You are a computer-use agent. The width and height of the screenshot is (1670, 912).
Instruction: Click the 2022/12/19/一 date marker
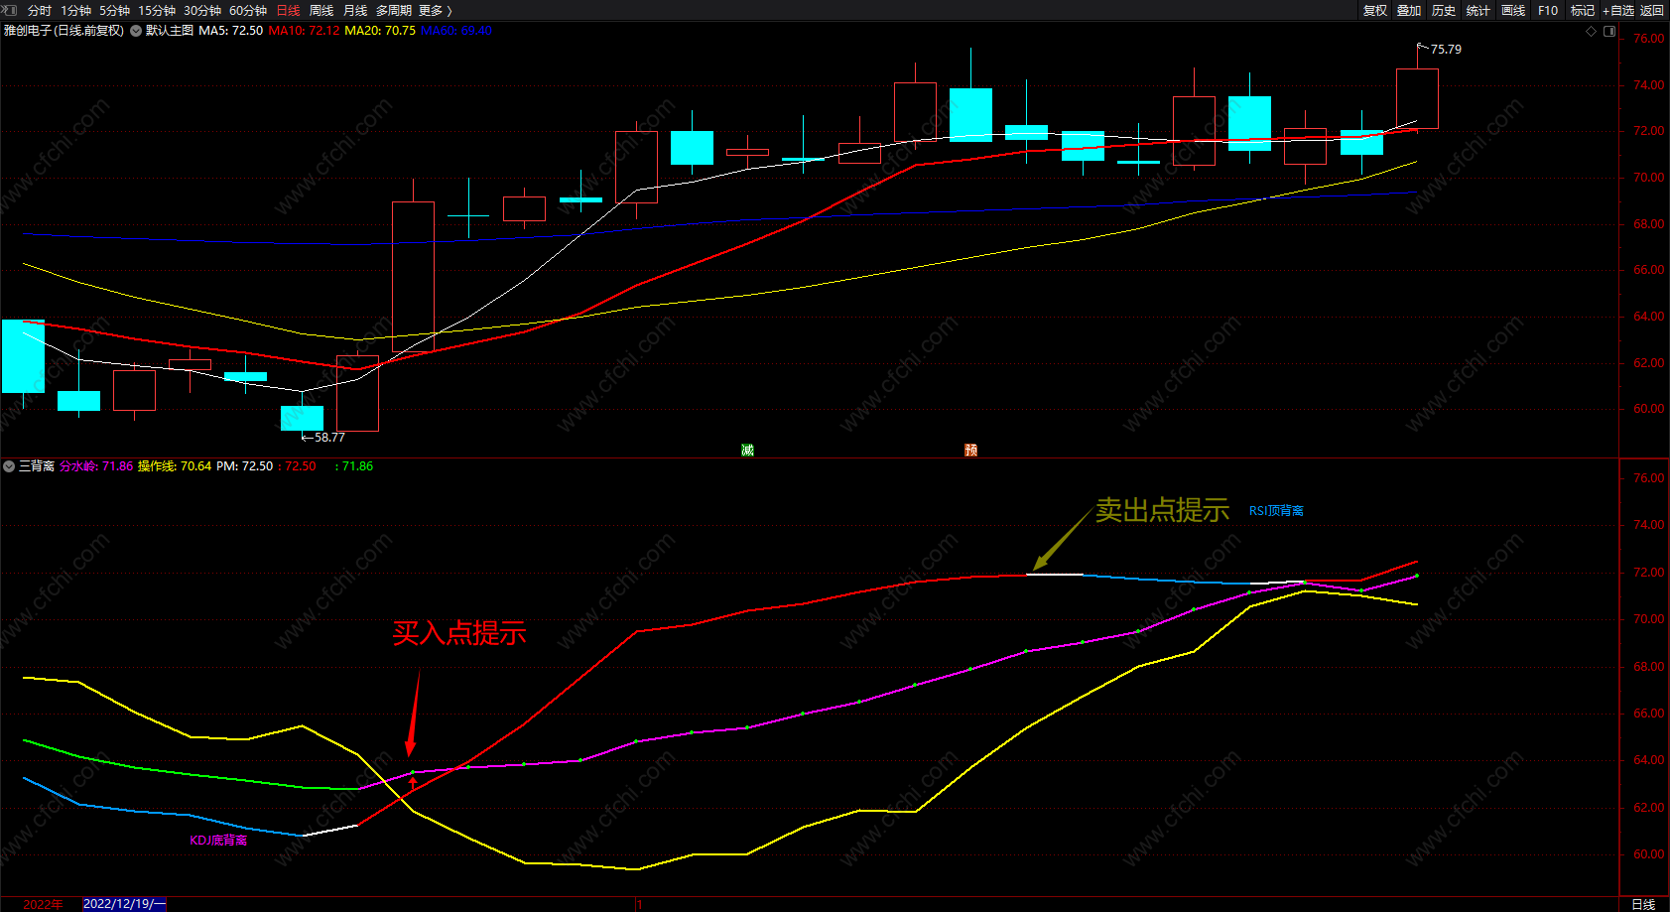124,904
